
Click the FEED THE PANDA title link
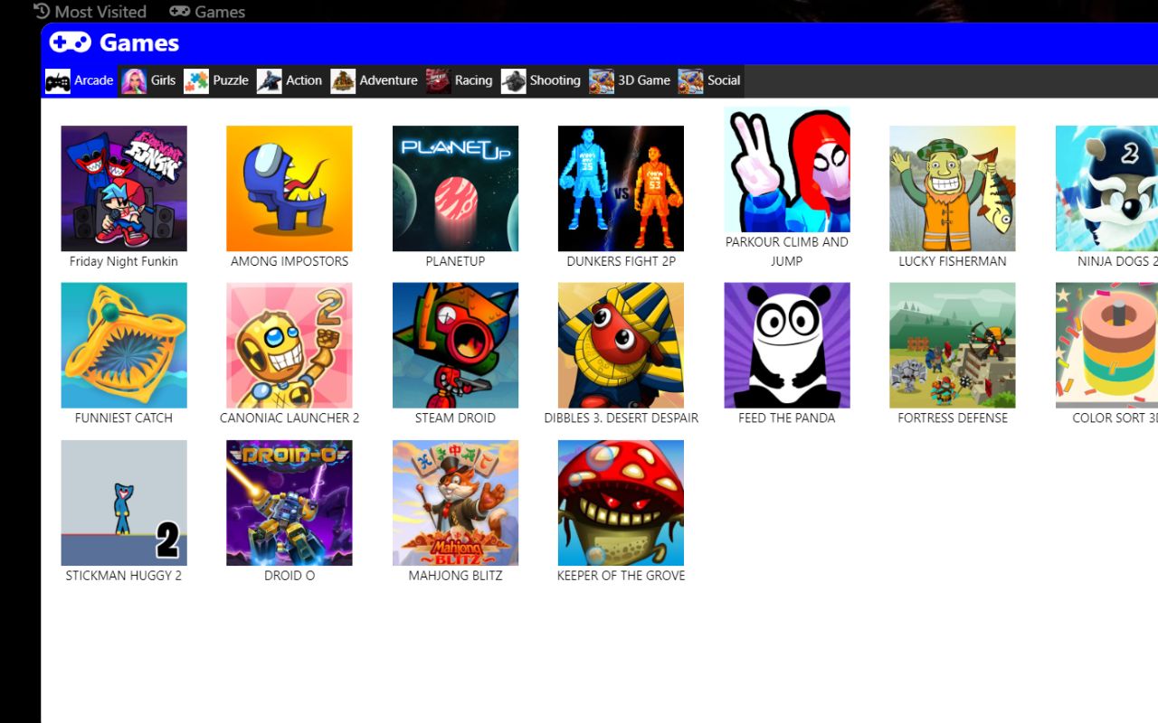click(787, 418)
